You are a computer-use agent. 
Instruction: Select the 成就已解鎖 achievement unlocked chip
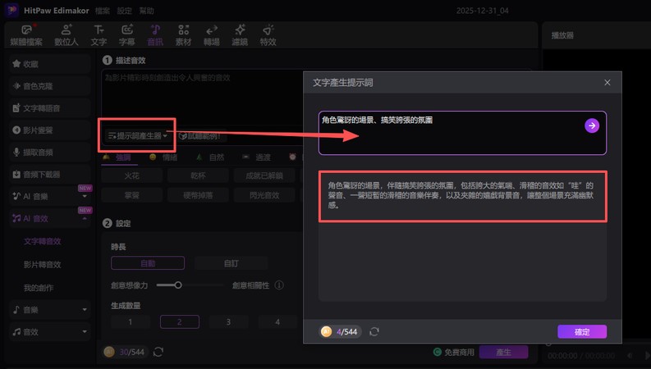[264, 175]
